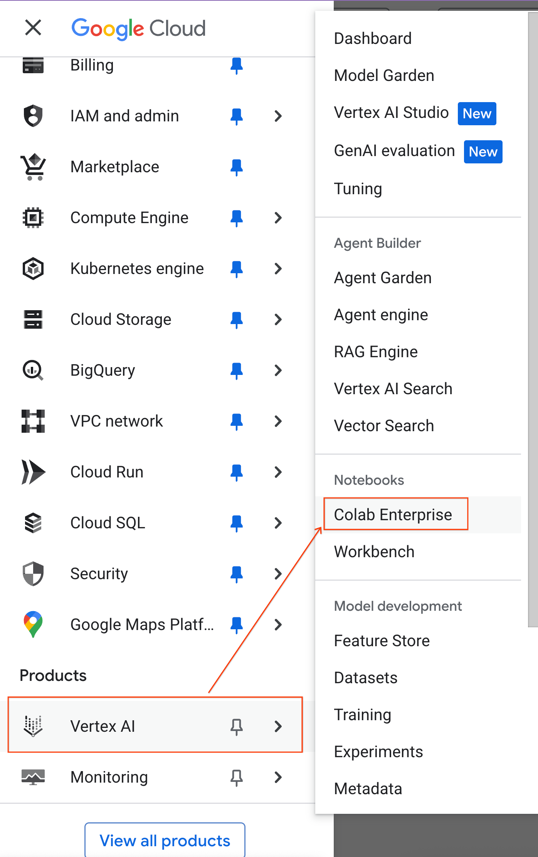
Task: Select the Cloud Run arrows icon
Action: pos(33,472)
